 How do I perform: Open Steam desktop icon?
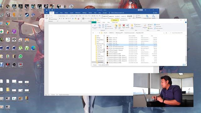pyautogui.click(x=27, y=15)
